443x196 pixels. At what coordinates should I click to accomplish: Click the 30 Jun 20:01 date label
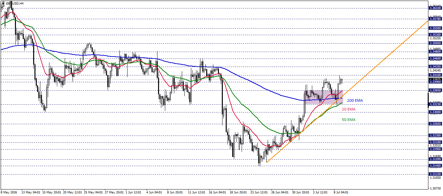pyautogui.click(x=302, y=192)
